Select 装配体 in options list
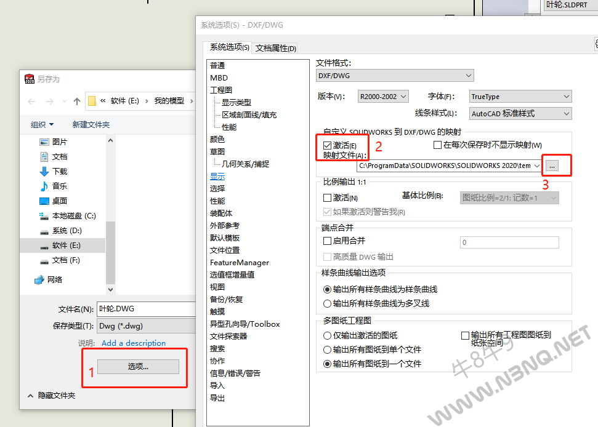The width and height of the screenshot is (598, 427). pos(221,213)
